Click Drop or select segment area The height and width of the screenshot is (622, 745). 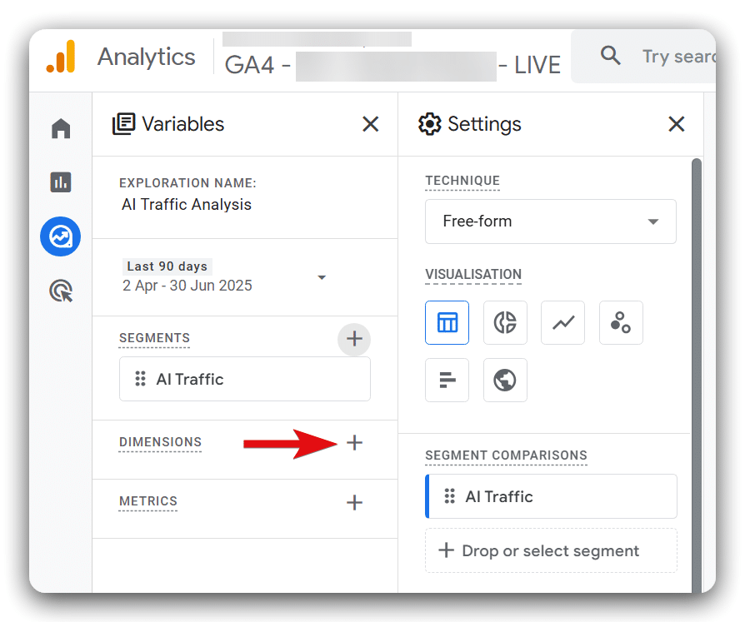point(550,550)
